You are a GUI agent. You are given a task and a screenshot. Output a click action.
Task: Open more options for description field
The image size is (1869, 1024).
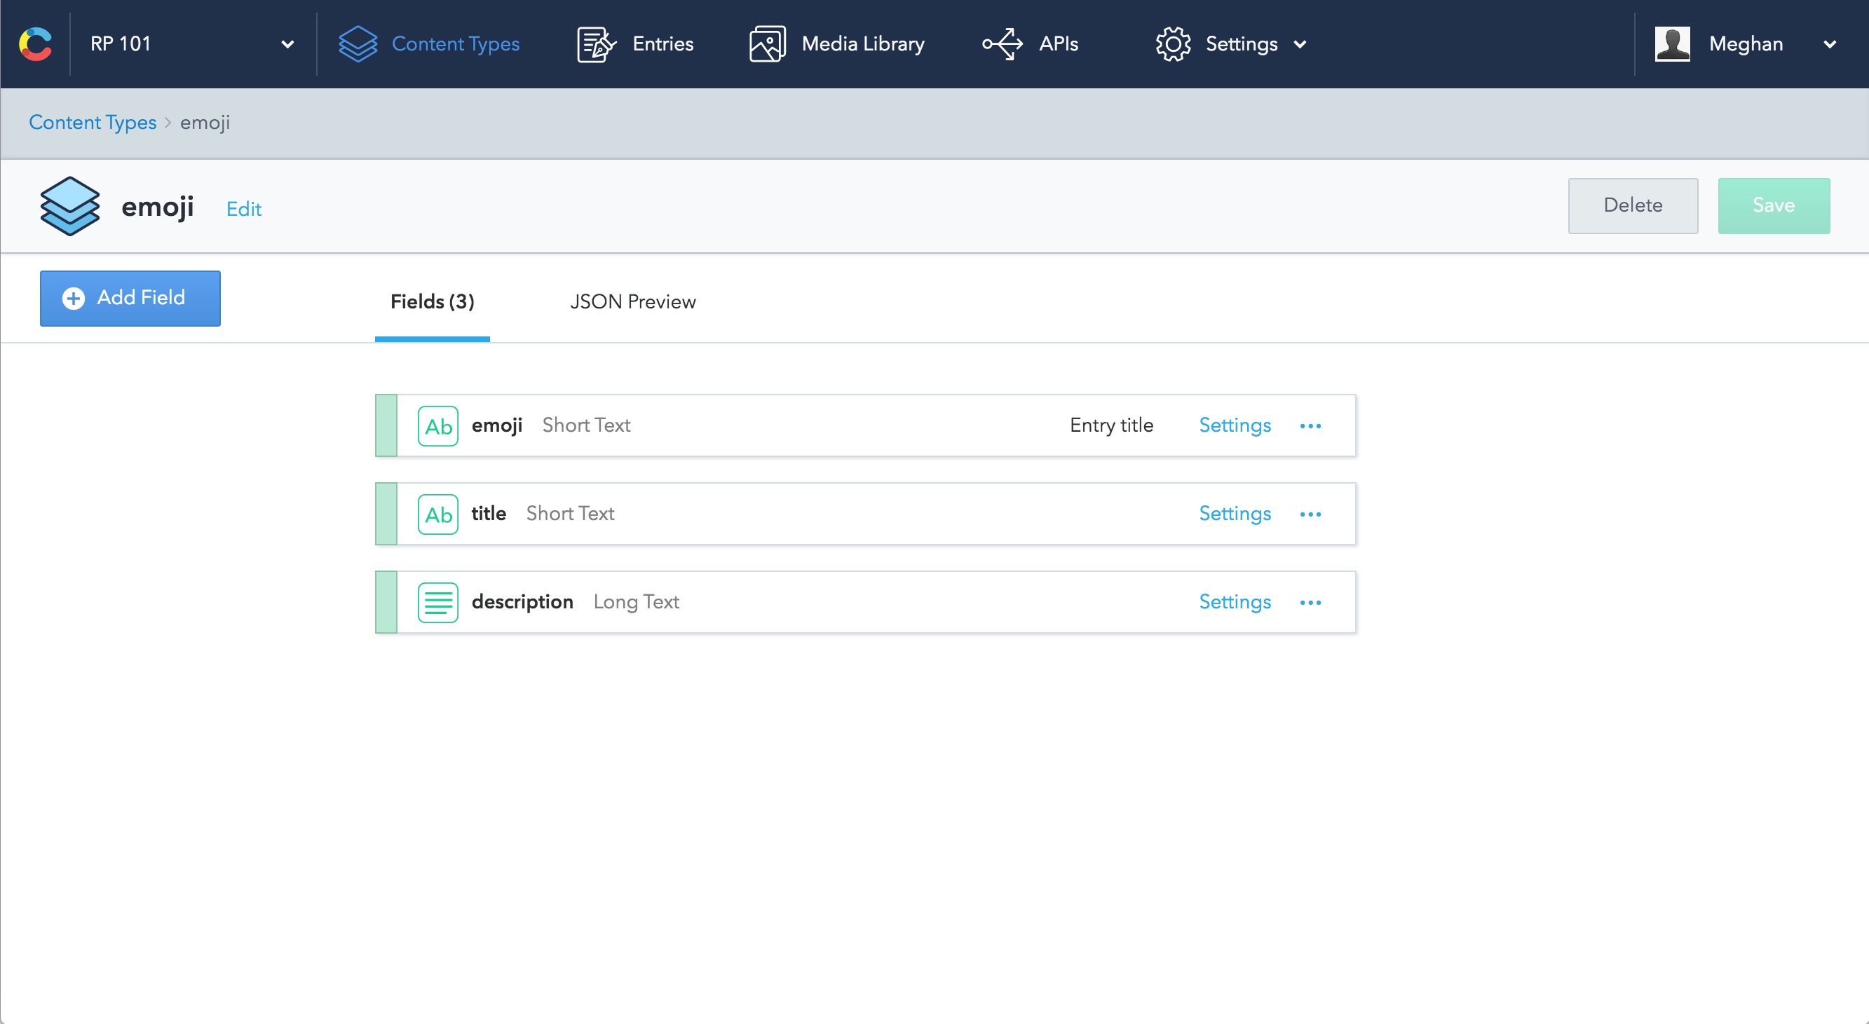click(1310, 602)
